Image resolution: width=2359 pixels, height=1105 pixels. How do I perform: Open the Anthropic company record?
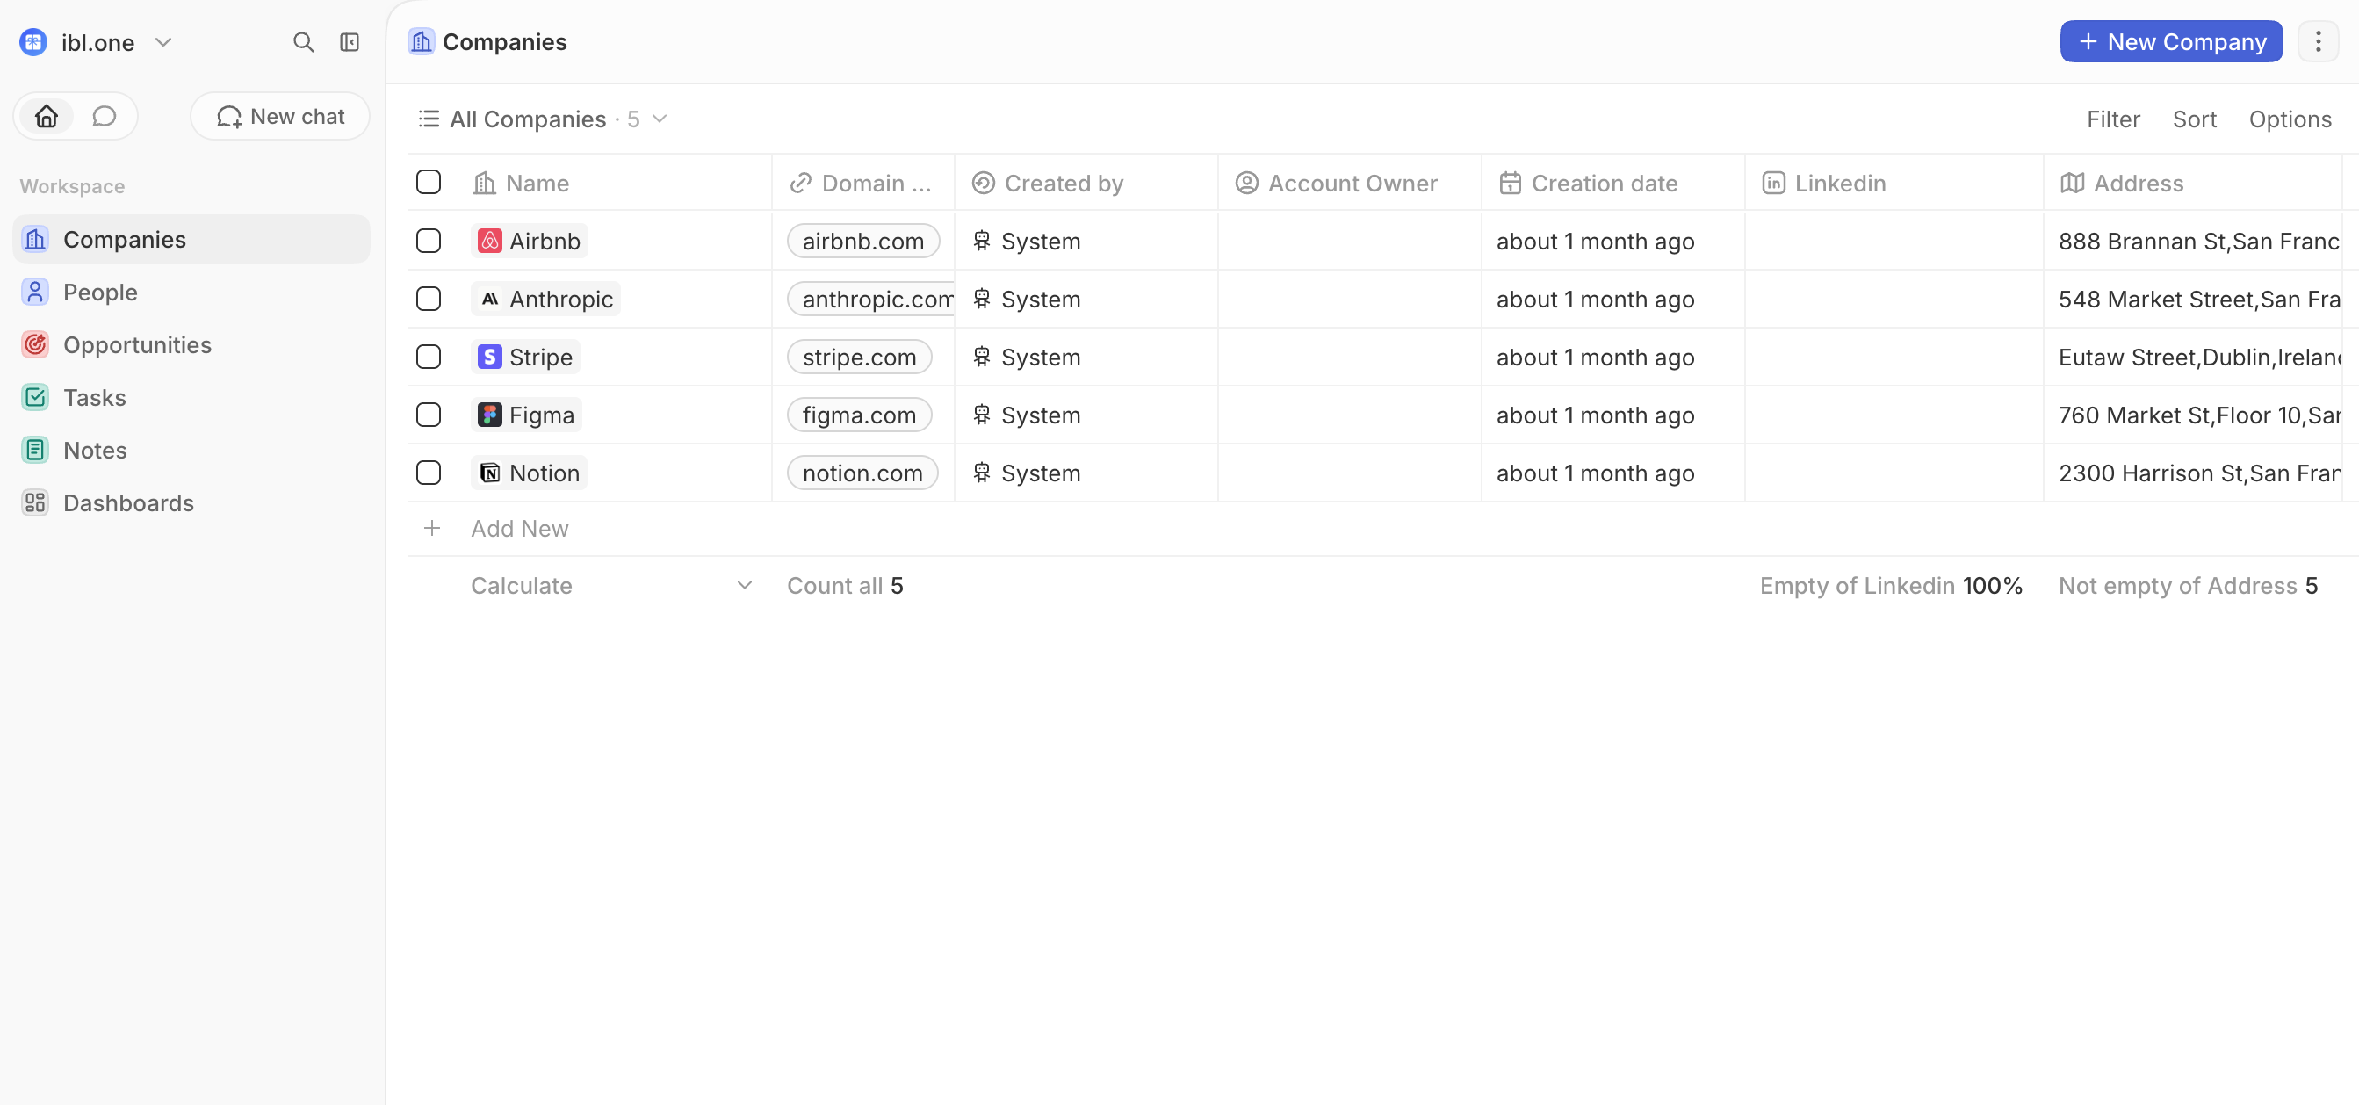click(545, 299)
